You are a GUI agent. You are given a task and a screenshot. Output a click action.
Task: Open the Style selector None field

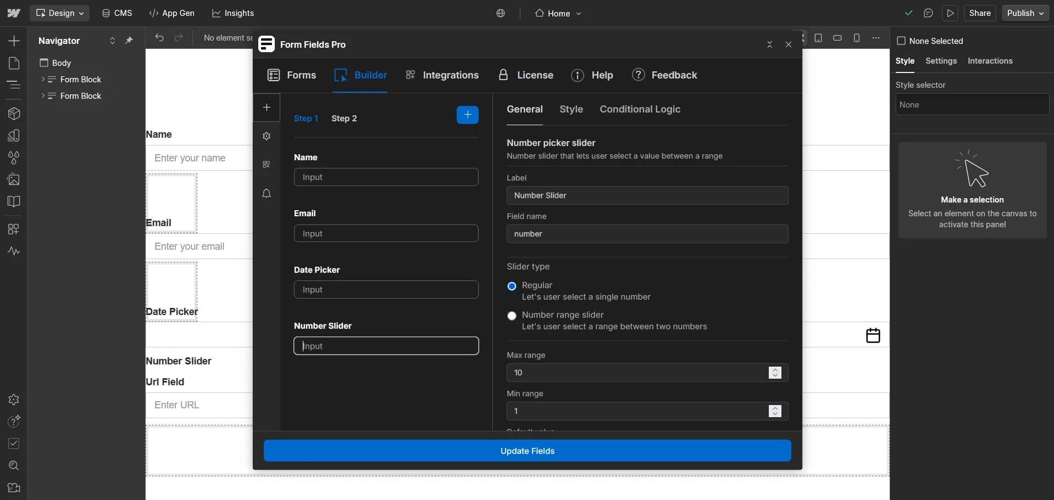972,105
